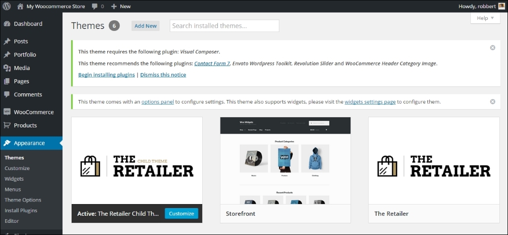Click the Posts pushpin icon
The image size is (508, 235).
(x=7, y=42)
